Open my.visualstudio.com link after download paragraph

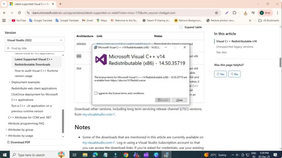pos(98,114)
